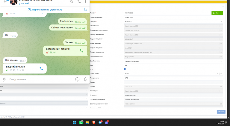
Task: Search in the Telegram chat
Action: [72, 1]
